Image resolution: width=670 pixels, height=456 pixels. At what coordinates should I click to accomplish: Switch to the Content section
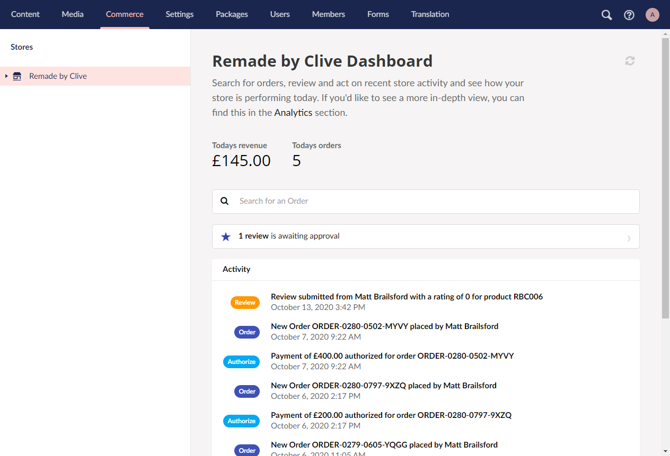pyautogui.click(x=25, y=14)
